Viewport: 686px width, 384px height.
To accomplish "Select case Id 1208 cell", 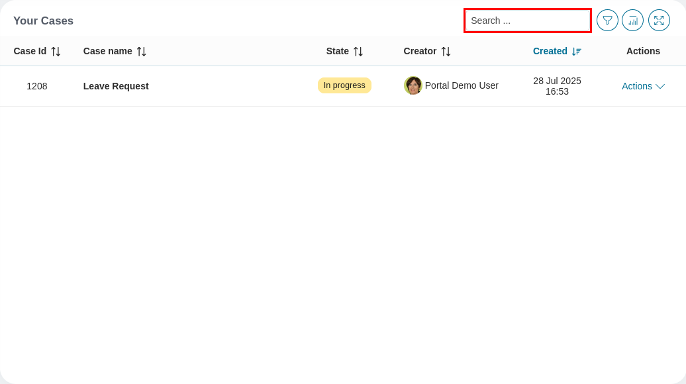I will click(37, 86).
